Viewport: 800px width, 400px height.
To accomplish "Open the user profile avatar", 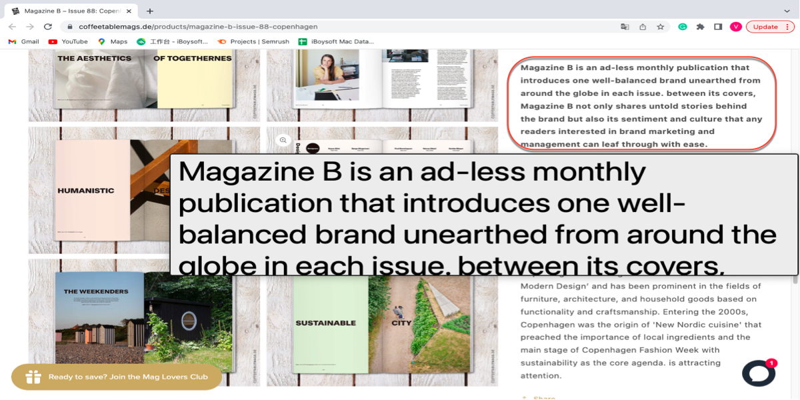I will [735, 27].
